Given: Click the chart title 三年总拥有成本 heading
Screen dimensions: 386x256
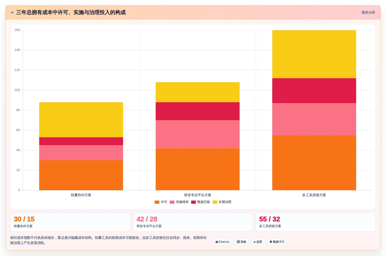Looking at the screenshot, I should coord(71,12).
